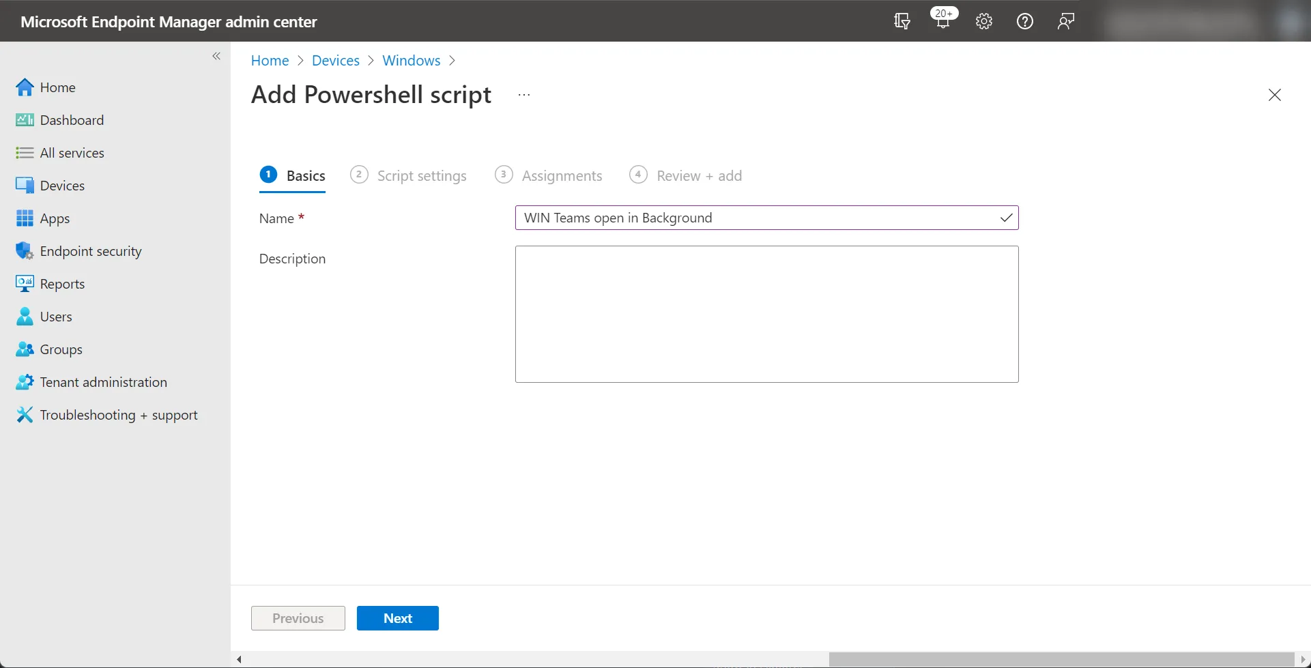Click the Dashboard chart icon
The image size is (1311, 668).
25,120
